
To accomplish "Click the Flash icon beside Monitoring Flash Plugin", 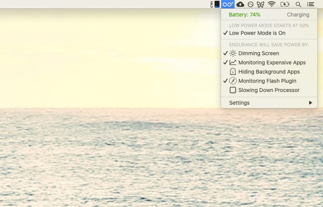I will point(233,81).
